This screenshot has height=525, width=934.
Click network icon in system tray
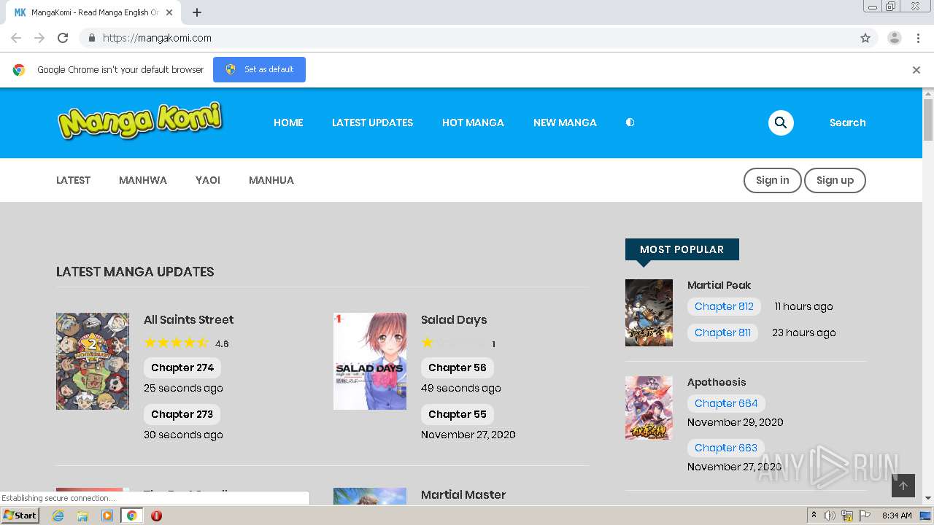pos(847,516)
